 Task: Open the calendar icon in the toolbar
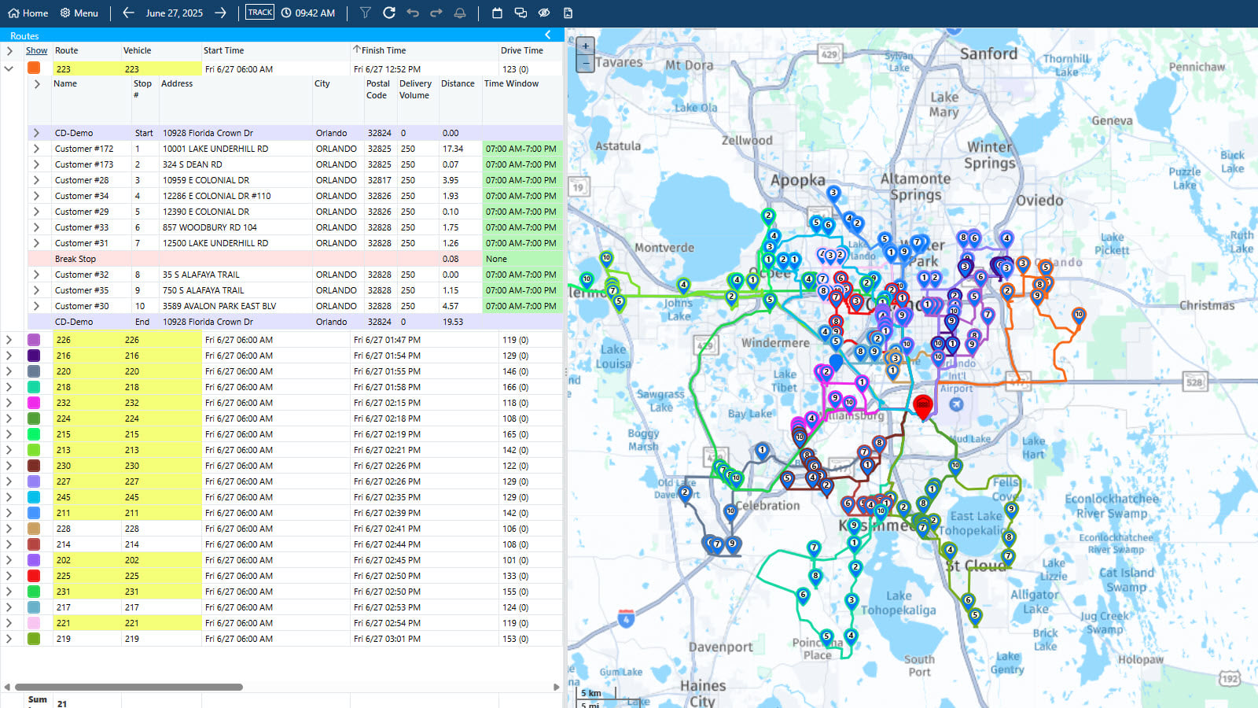[497, 13]
